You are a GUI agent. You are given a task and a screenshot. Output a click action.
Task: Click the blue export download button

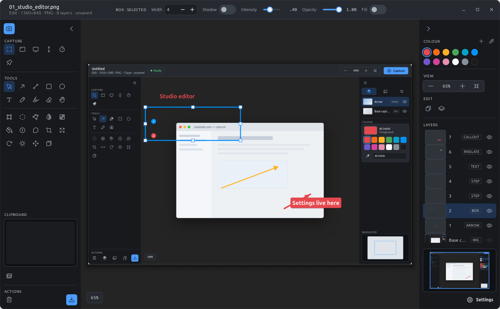[x=72, y=300]
